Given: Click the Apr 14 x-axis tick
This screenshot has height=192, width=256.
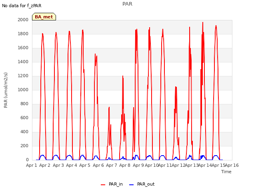Looking at the screenshot, I should click(x=205, y=165).
